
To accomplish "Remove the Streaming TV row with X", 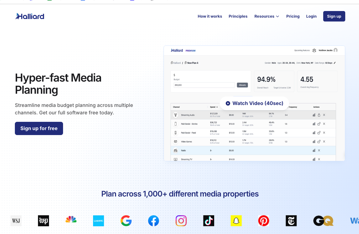I will click(319, 159).
